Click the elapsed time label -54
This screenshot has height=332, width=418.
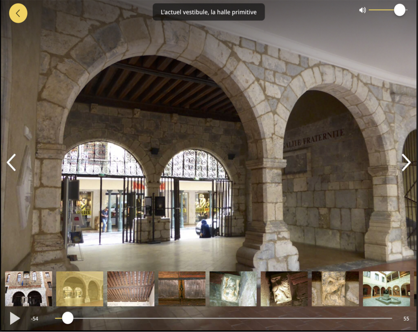tap(34, 319)
